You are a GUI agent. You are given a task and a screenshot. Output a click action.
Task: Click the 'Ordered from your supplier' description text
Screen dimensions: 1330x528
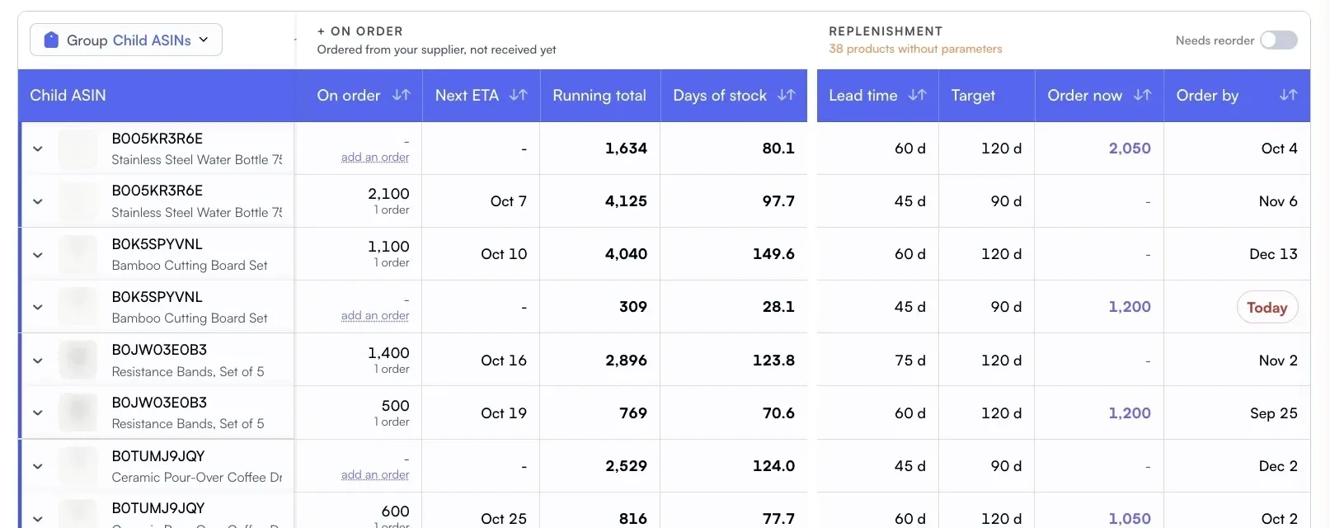click(x=436, y=49)
